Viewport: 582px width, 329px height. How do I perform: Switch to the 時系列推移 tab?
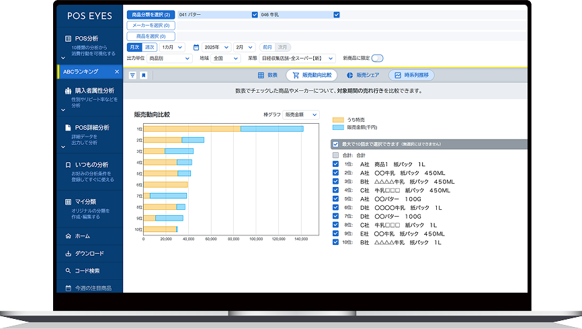tap(411, 75)
